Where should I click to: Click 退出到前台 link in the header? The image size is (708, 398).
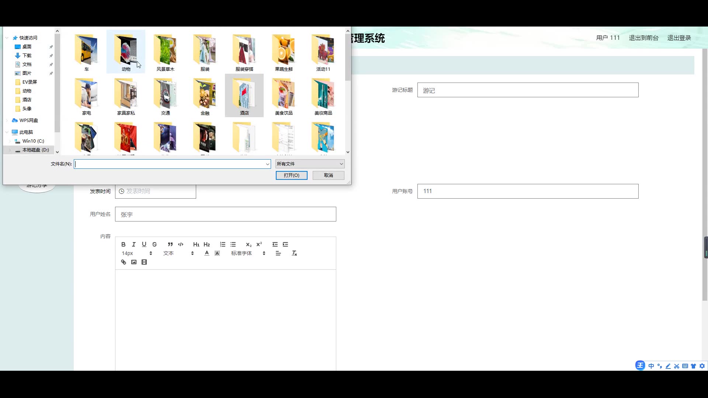tap(643, 38)
